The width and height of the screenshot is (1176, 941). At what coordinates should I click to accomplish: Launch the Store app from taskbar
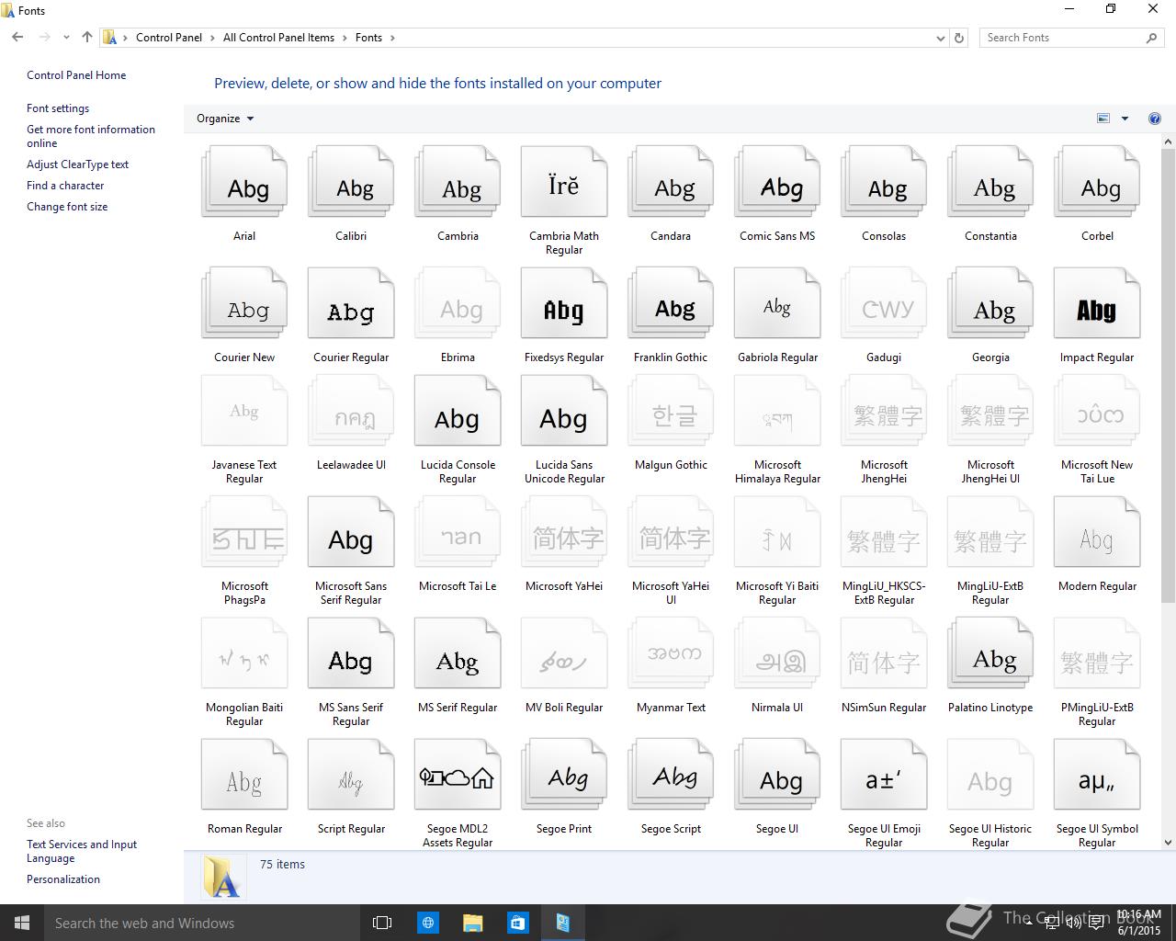[517, 923]
